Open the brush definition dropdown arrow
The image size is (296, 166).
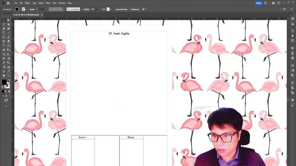pyautogui.click(x=81, y=9)
